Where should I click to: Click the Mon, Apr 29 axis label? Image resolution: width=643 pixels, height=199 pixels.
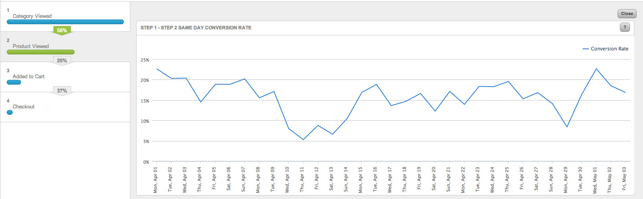566,180
